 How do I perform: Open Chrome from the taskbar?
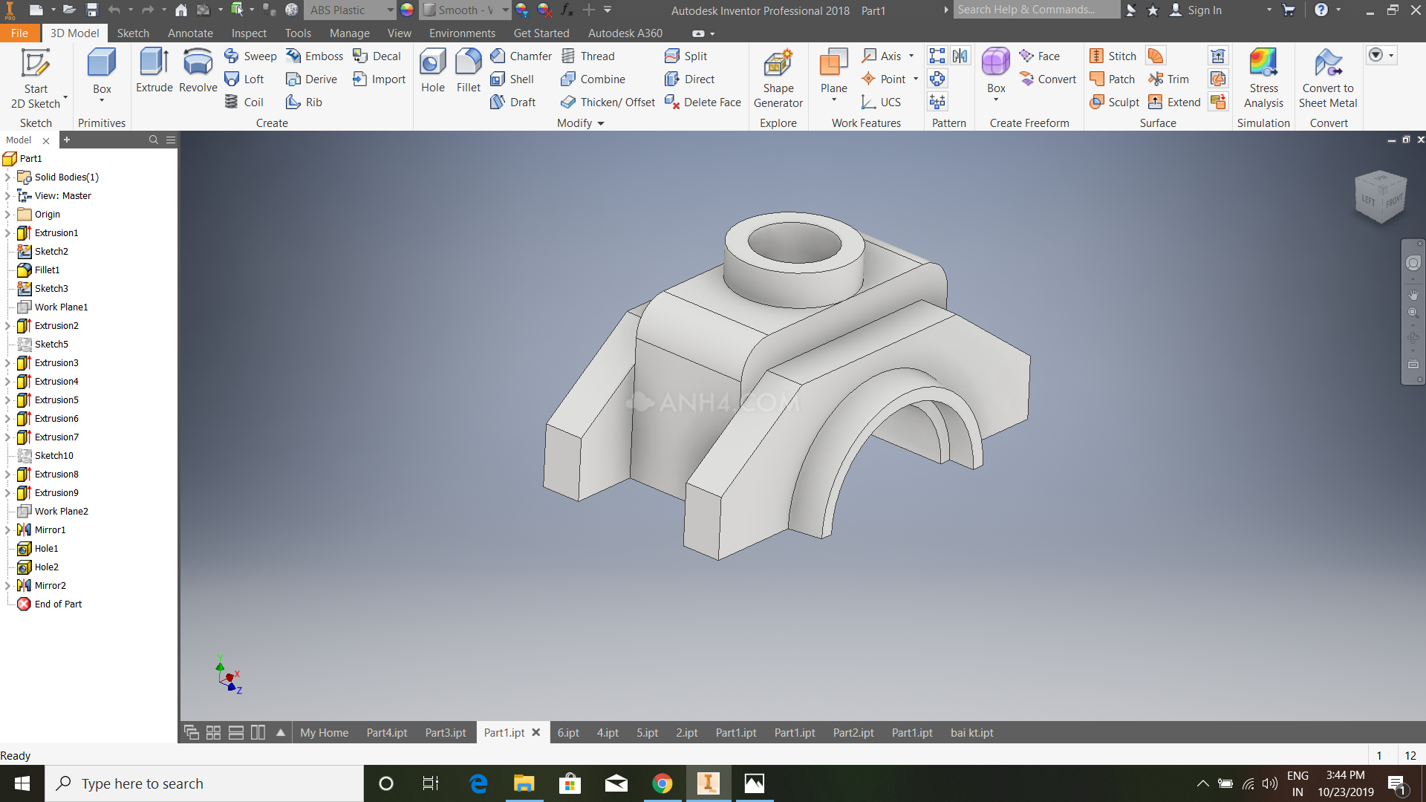tap(662, 783)
